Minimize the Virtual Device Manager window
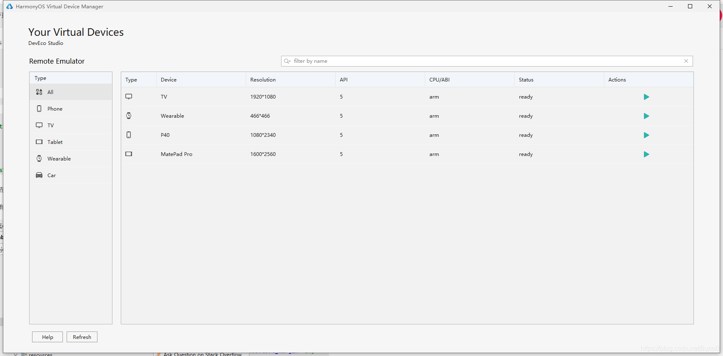The width and height of the screenshot is (723, 356). pyautogui.click(x=671, y=6)
